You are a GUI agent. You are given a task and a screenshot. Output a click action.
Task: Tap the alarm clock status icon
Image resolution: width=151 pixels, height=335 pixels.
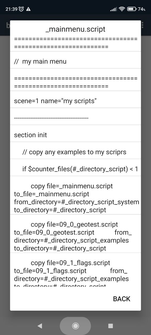[x=21, y=9]
